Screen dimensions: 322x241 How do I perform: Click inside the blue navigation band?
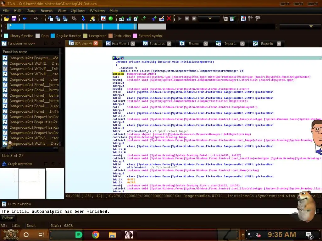point(72,26)
